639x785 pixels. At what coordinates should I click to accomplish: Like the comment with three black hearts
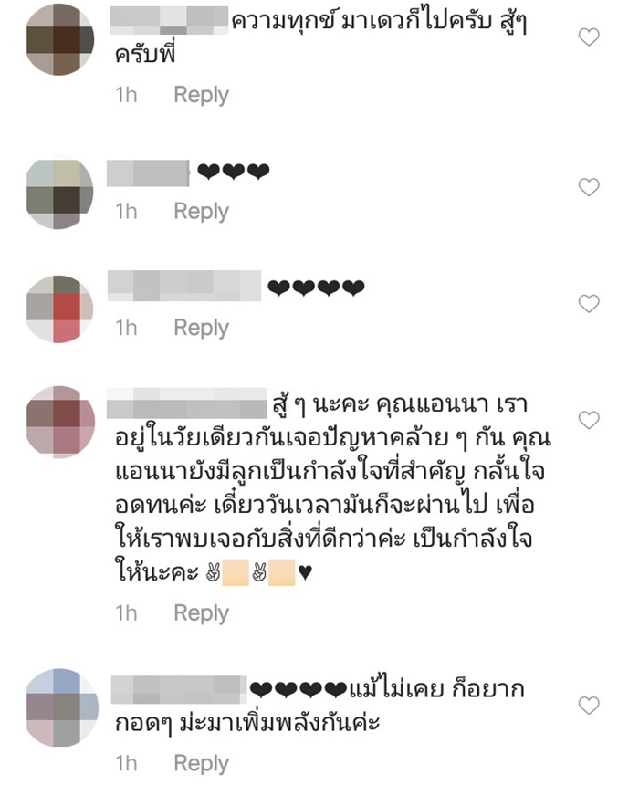pyautogui.click(x=589, y=187)
